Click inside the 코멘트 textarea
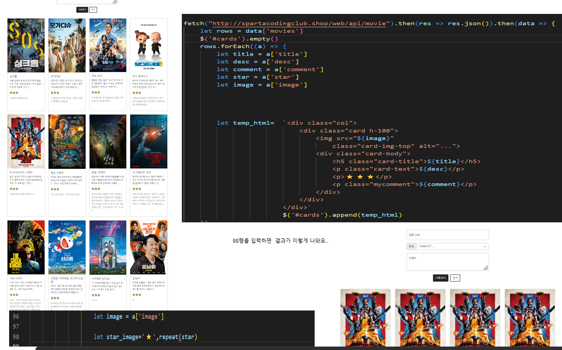 (447, 262)
